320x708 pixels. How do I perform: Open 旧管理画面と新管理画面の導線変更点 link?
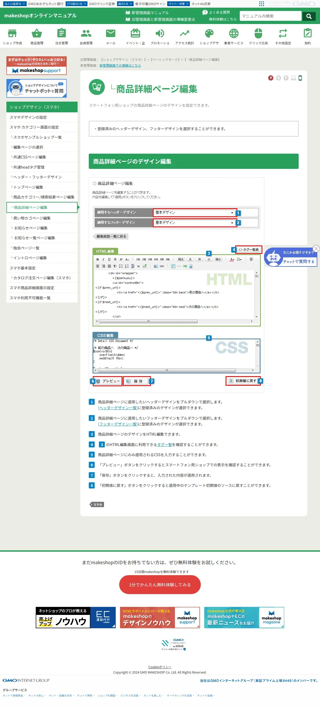pos(161,19)
